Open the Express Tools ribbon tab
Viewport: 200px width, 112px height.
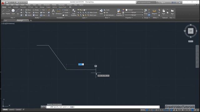tap(62, 7)
